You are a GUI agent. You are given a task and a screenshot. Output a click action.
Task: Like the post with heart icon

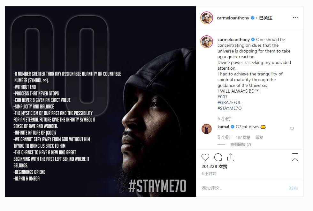coord(205,157)
